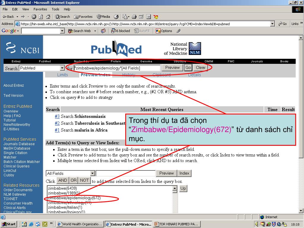Click the National Library of Medicine logo

(182, 49)
